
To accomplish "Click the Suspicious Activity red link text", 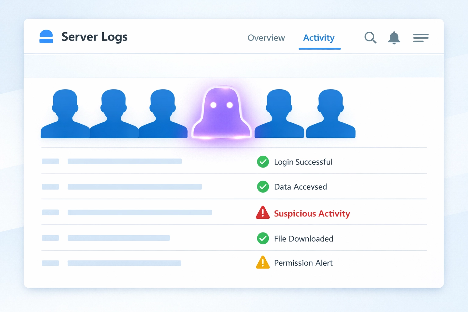I will click(312, 214).
